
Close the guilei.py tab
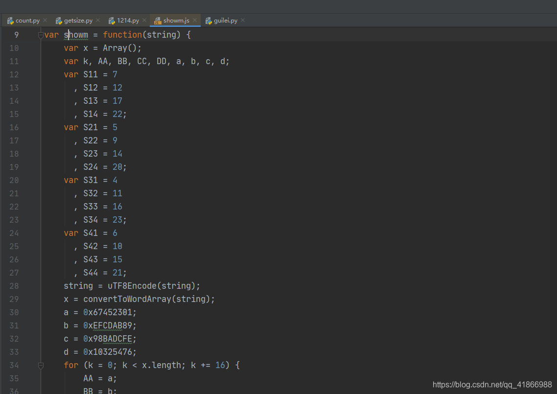click(243, 20)
